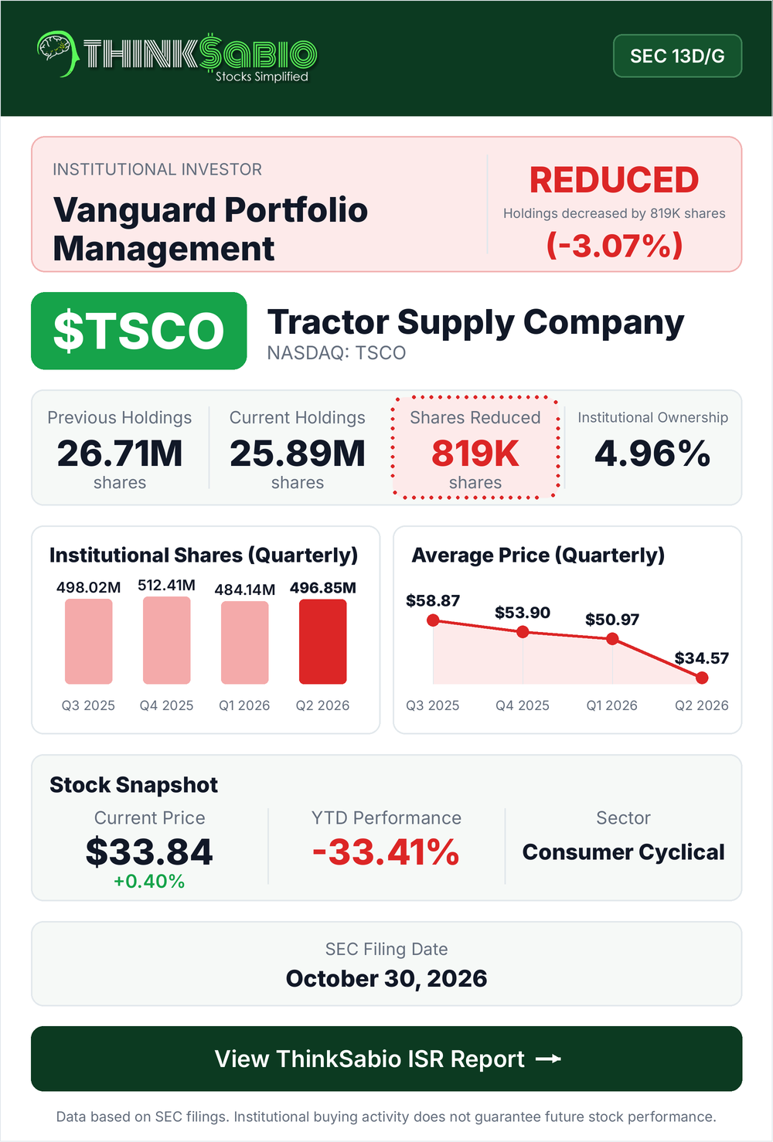Click the Tractor Supply Company heading
Screen dimensions: 773x1142
(475, 322)
